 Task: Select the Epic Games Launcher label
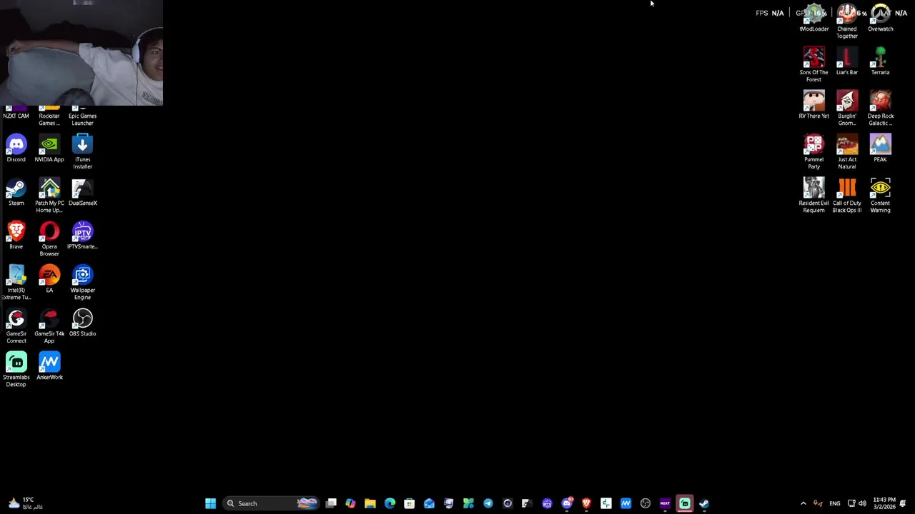point(82,119)
